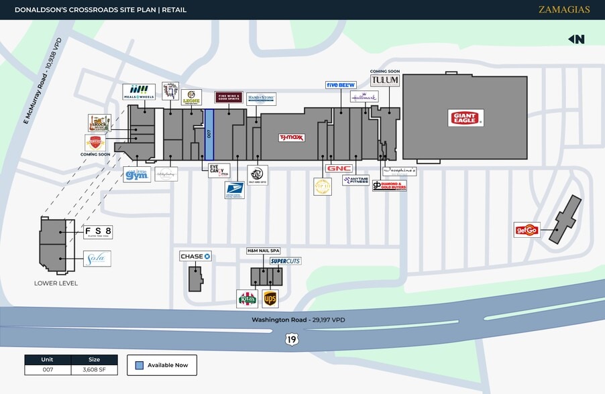Select the GetGo logo
The height and width of the screenshot is (394, 605).
[527, 230]
